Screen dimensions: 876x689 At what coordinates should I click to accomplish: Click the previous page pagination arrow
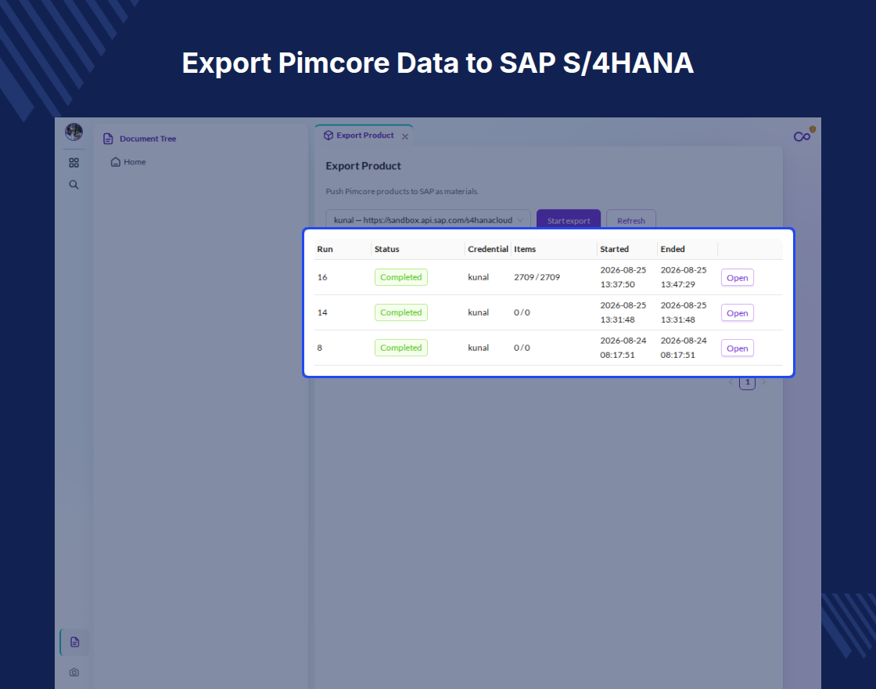(x=731, y=383)
